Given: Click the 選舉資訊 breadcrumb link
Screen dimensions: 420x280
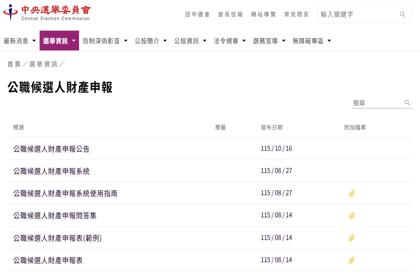Looking at the screenshot, I should coord(43,64).
